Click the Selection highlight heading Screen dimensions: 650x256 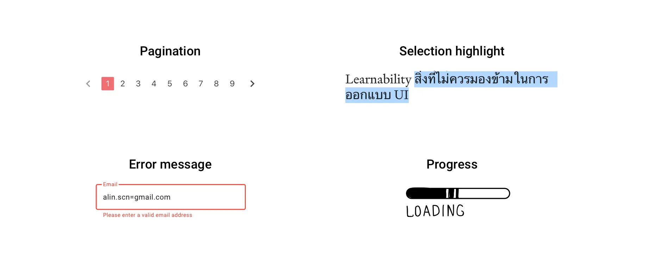pos(452,51)
